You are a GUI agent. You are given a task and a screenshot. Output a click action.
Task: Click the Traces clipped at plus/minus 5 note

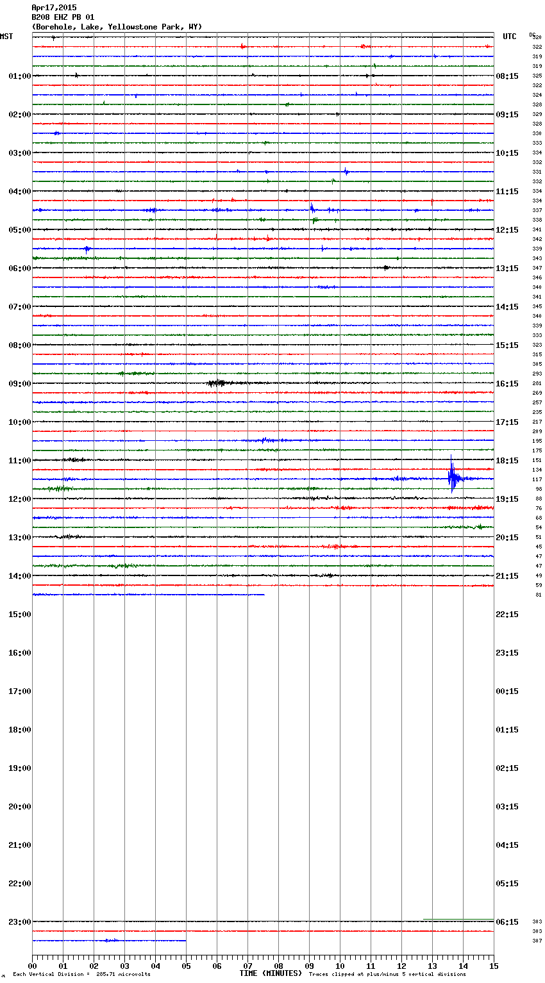pyautogui.click(x=387, y=975)
